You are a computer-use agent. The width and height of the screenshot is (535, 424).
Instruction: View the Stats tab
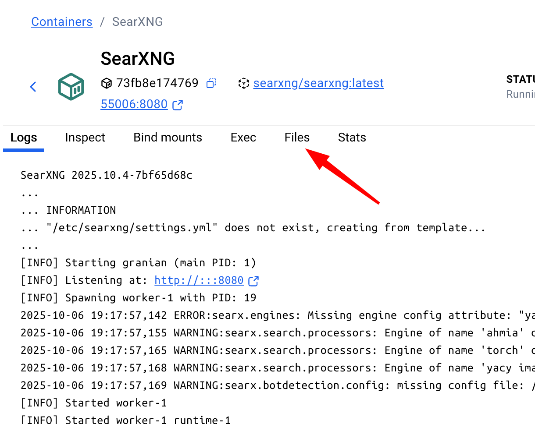352,138
